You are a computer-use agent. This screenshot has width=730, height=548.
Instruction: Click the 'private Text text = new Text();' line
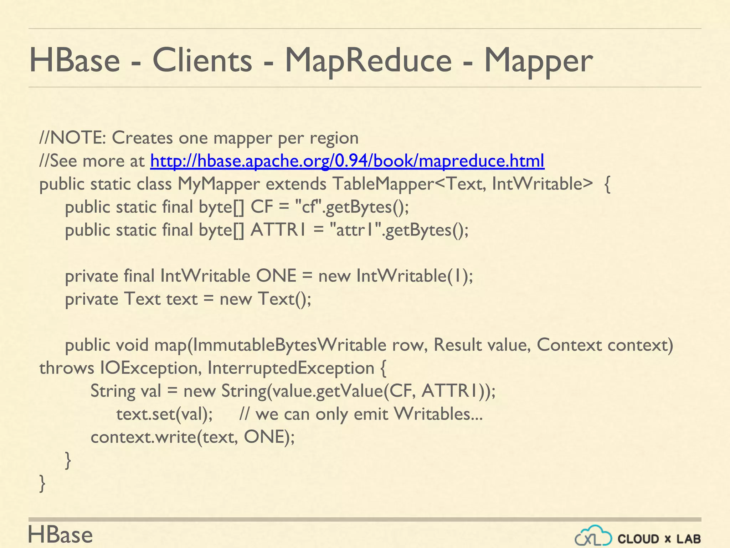point(188,299)
